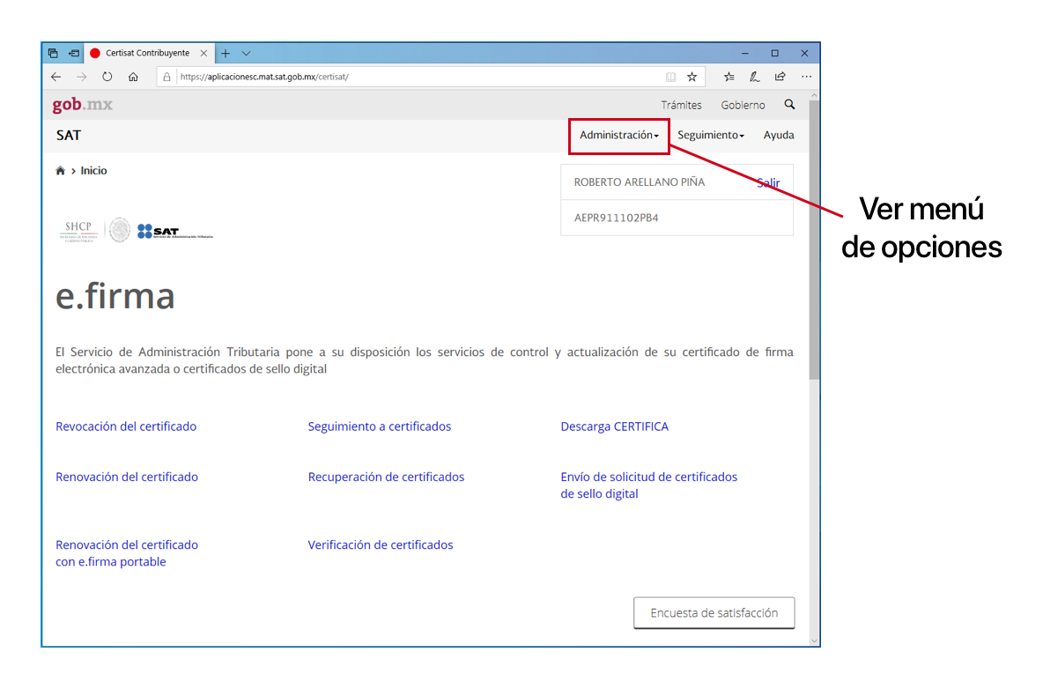
Task: Open Recuperación de certificados link
Action: (386, 477)
